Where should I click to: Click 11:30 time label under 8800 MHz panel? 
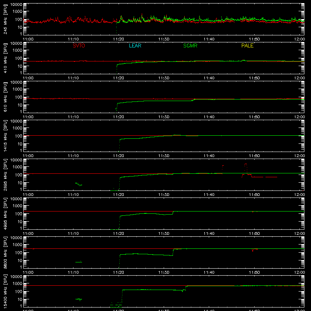[x=164, y=273]
